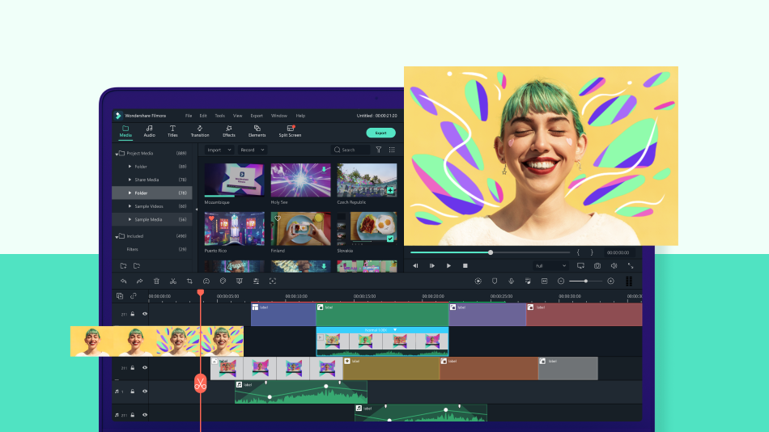This screenshot has width=769, height=432.
Task: Hide the first video track with eye icon
Action: coord(145,314)
